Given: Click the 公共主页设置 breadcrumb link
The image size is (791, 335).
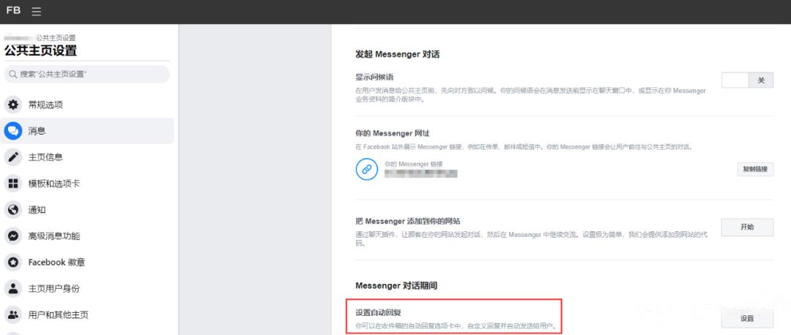Looking at the screenshot, I should (56, 38).
